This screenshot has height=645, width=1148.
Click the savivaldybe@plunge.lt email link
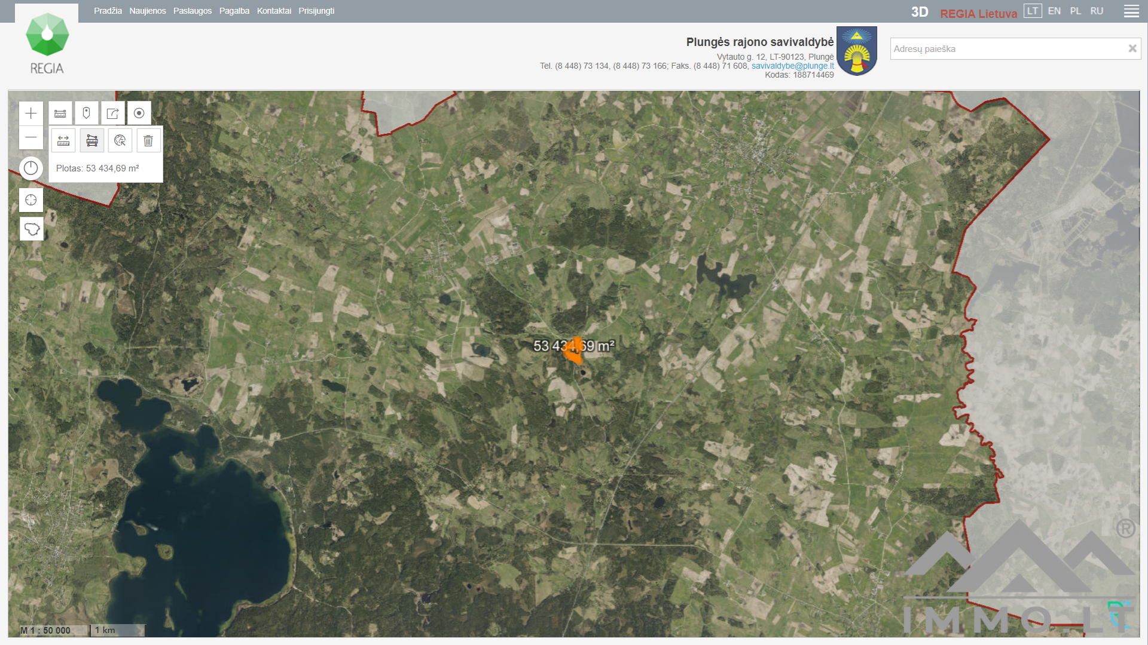(x=792, y=66)
